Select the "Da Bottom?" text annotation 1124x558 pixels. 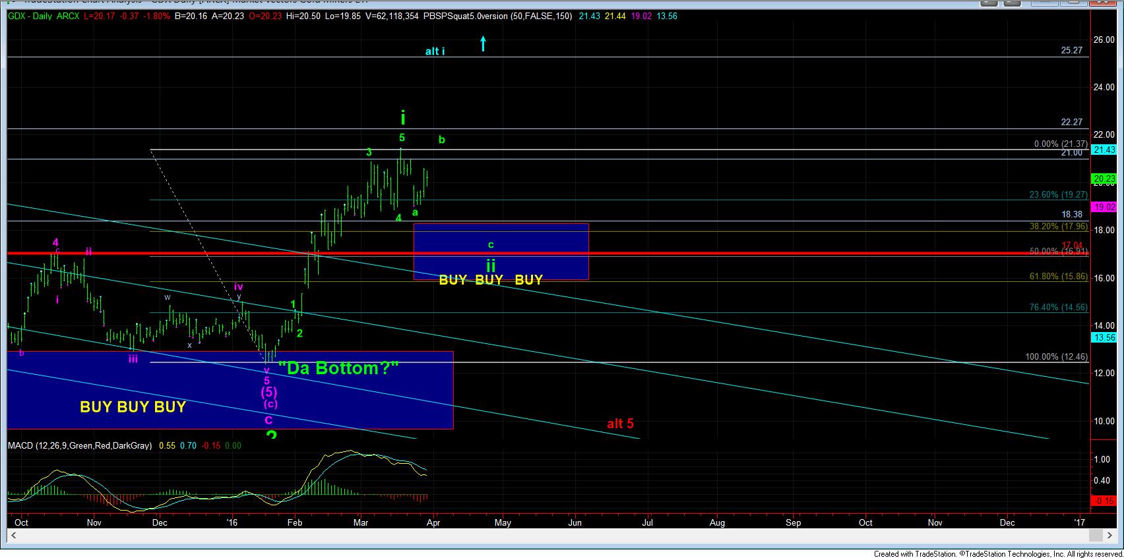(x=342, y=368)
